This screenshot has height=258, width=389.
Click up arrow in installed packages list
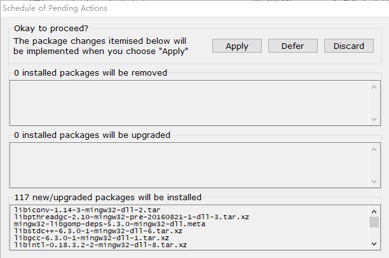374,212
